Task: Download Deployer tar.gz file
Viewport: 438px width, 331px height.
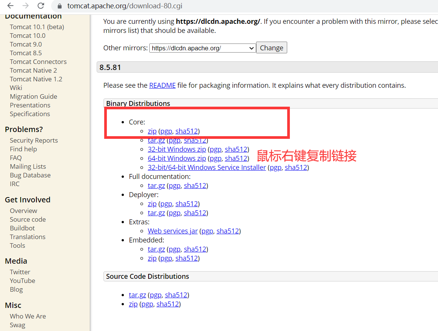Action: tap(156, 213)
